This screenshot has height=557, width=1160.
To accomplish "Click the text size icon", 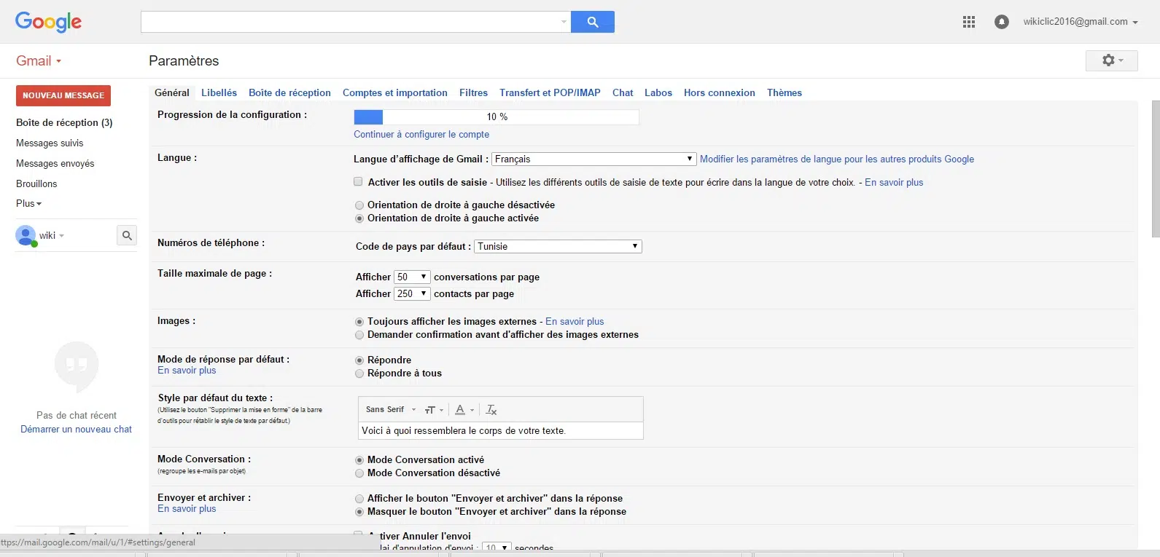I will pyautogui.click(x=434, y=410).
